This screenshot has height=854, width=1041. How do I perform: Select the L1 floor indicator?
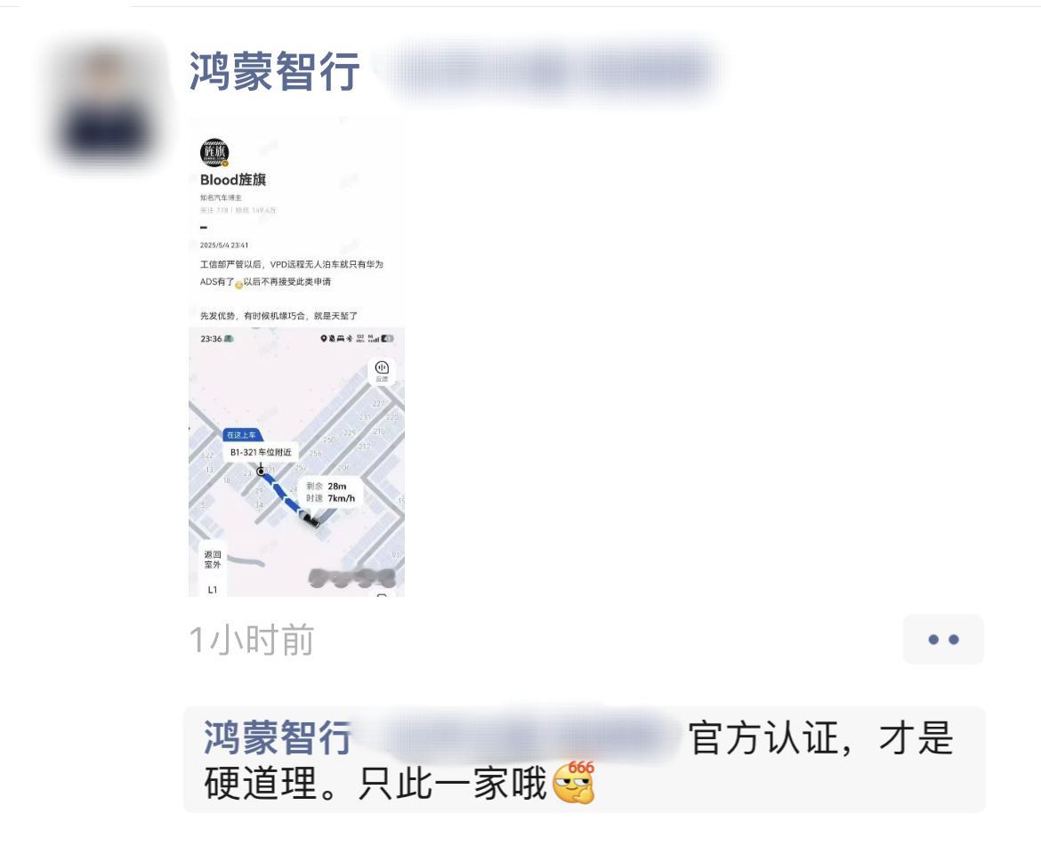(213, 589)
